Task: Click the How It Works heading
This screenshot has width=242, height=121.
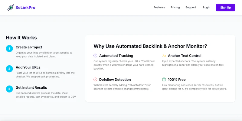Action: [21, 38]
